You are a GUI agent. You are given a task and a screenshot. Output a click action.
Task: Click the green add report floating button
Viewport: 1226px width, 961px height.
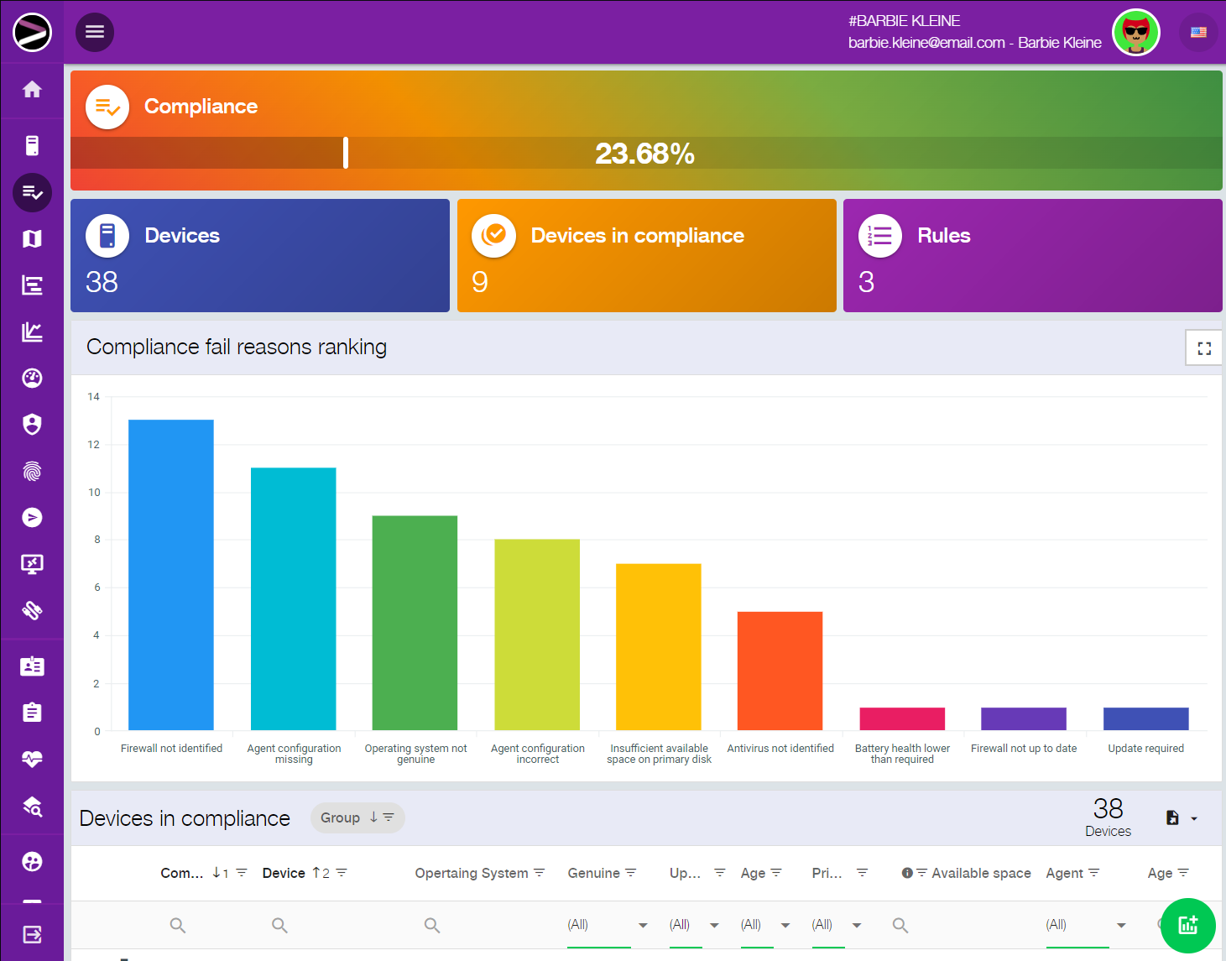pyautogui.click(x=1187, y=925)
